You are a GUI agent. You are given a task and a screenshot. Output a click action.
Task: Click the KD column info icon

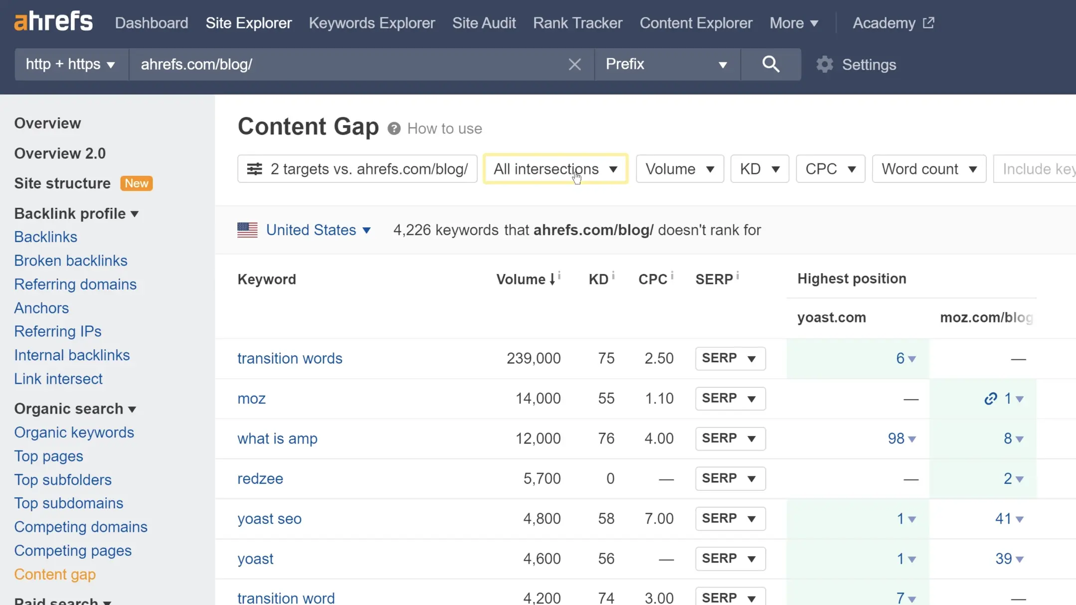(x=613, y=275)
